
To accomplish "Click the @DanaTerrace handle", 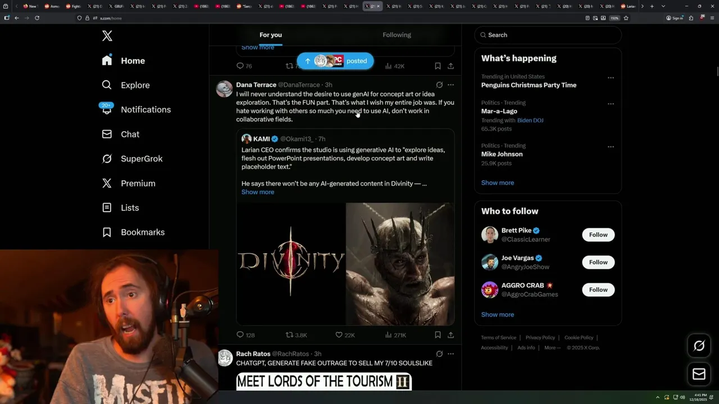I will [299, 85].
